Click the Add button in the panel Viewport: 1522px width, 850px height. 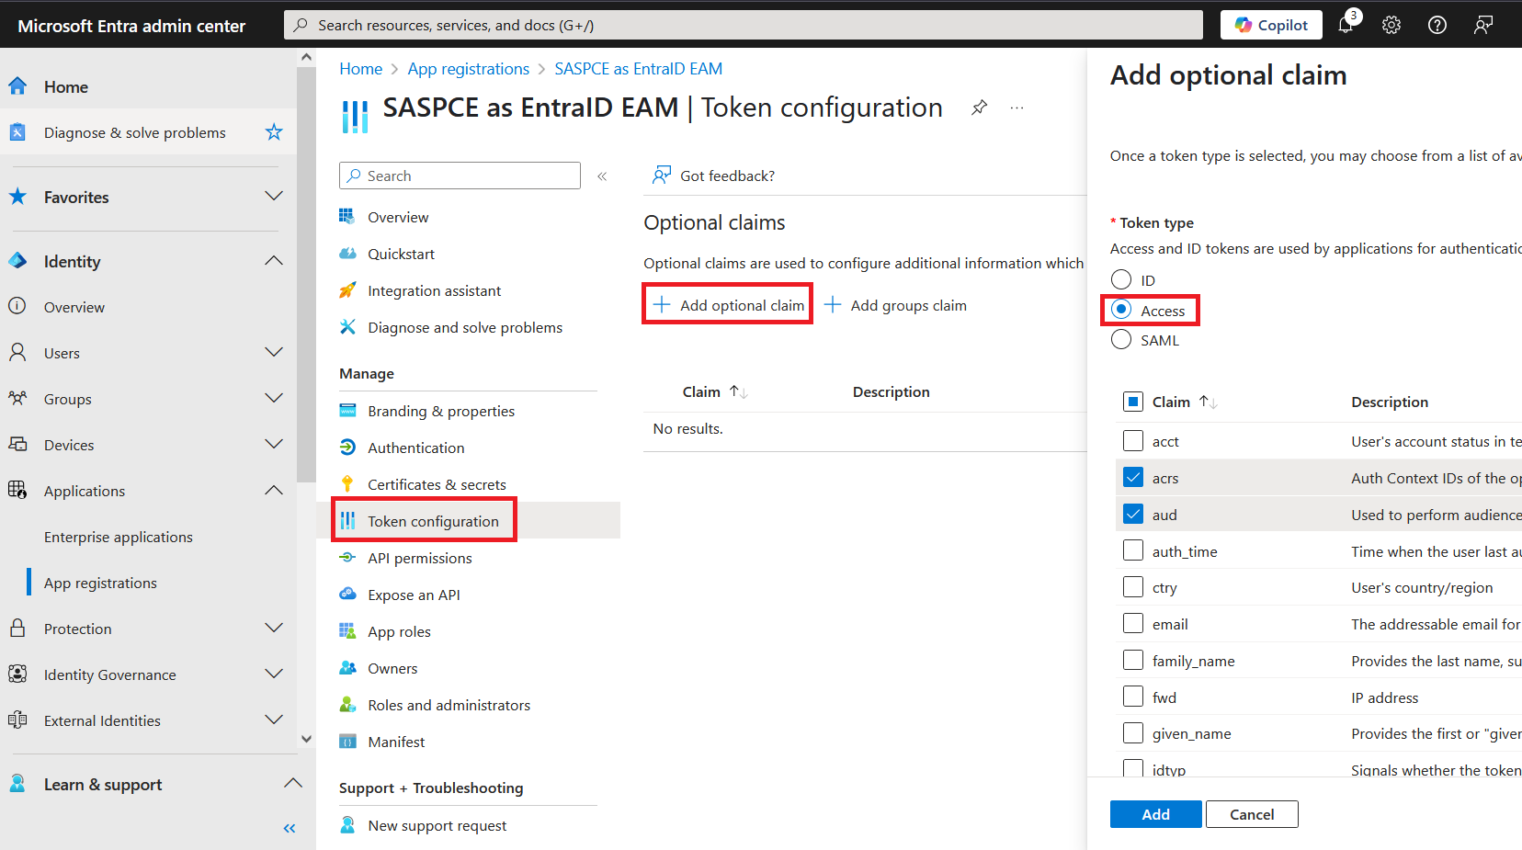point(1155,814)
